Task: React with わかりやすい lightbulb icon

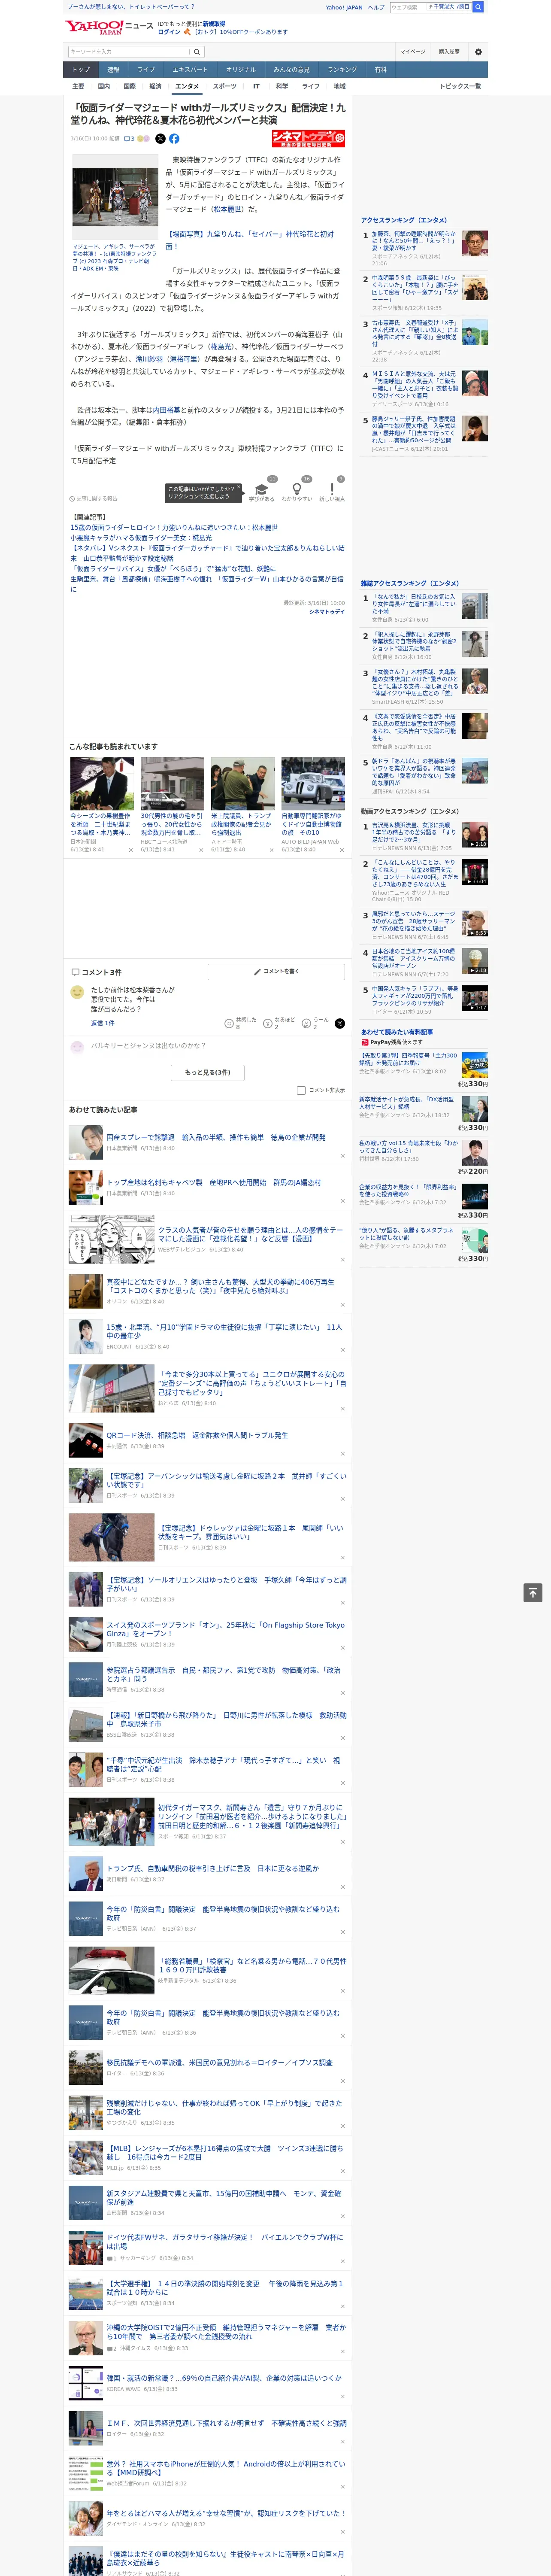Action: 296,489
